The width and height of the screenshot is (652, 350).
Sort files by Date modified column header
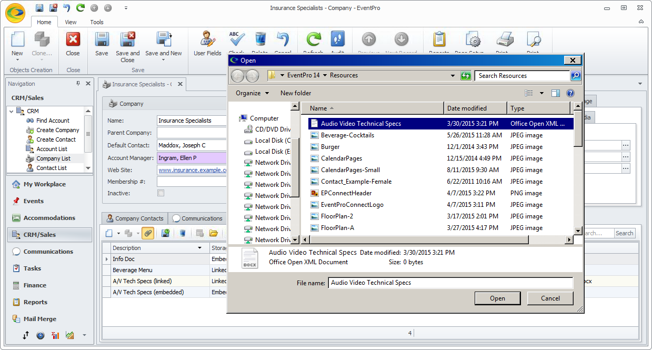pyautogui.click(x=475, y=108)
